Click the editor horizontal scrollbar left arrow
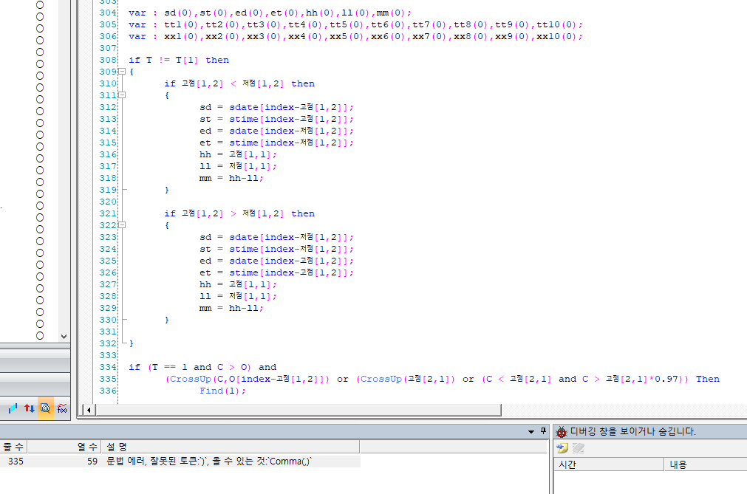747x494 pixels. 88,410
